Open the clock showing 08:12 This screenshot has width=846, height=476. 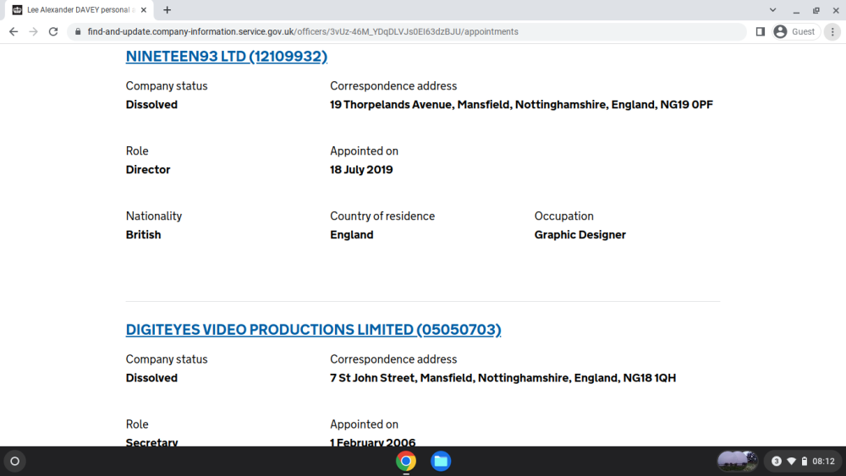pyautogui.click(x=823, y=461)
